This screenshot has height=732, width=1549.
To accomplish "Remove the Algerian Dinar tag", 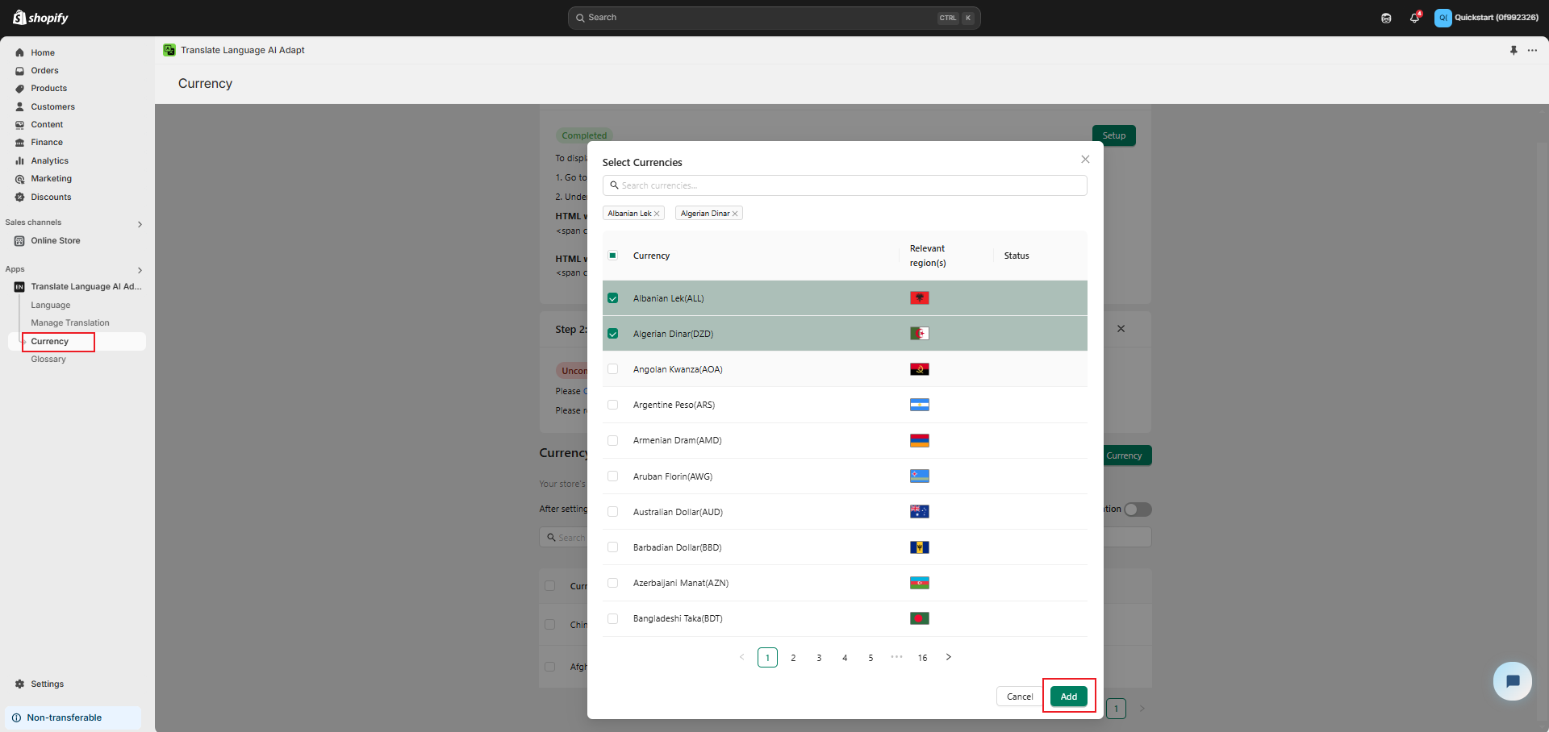I will tap(735, 214).
